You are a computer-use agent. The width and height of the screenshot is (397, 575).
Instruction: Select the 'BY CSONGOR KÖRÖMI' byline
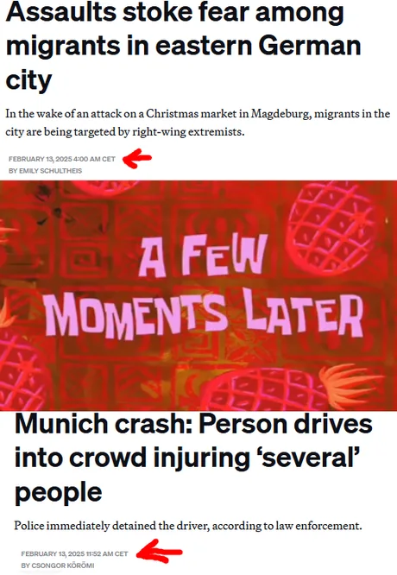pyautogui.click(x=58, y=566)
